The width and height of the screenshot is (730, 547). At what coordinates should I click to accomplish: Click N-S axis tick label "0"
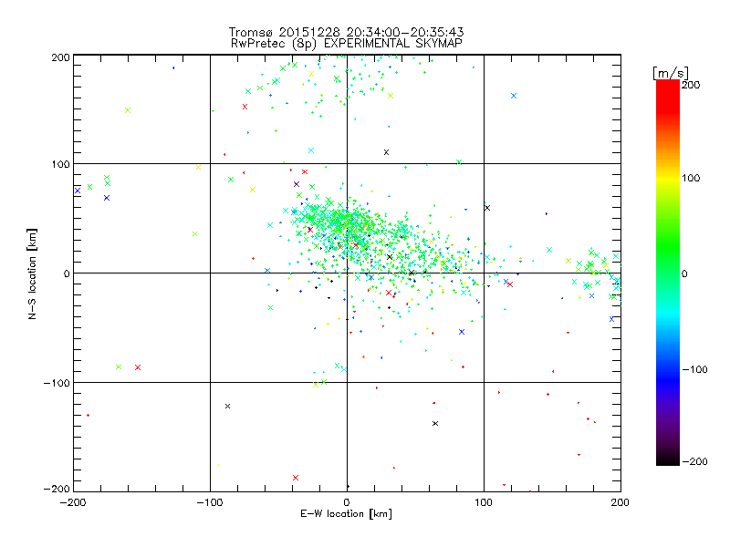click(x=67, y=273)
